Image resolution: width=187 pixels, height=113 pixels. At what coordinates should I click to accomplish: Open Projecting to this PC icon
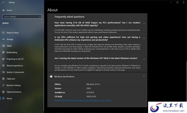coord(4,59)
